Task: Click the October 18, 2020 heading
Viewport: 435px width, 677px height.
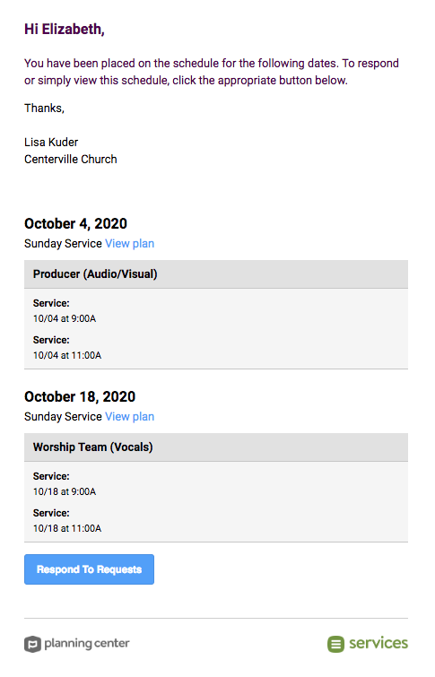Action: click(80, 397)
